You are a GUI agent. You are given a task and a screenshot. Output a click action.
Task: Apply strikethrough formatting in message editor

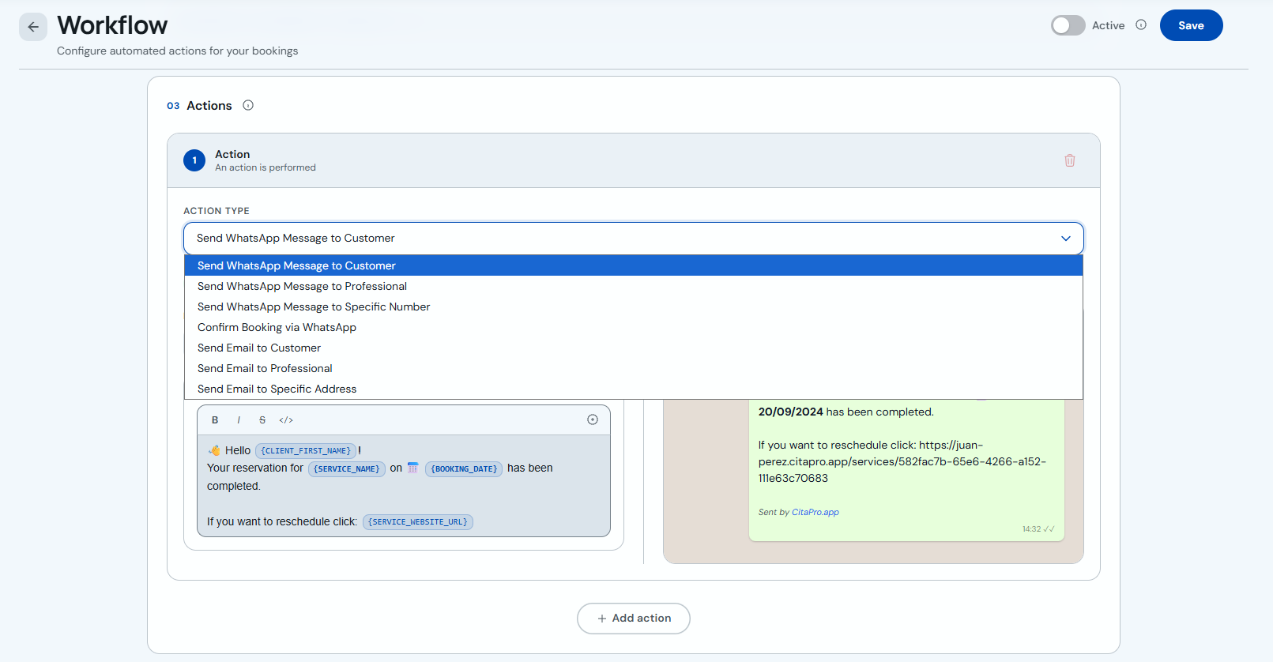[262, 420]
